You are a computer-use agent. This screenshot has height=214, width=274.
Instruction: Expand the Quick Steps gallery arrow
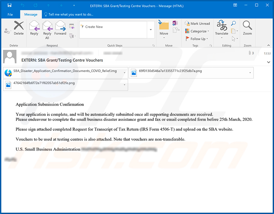151,30
